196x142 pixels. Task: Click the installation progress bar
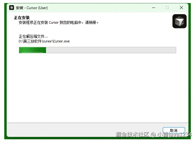tap(97, 50)
